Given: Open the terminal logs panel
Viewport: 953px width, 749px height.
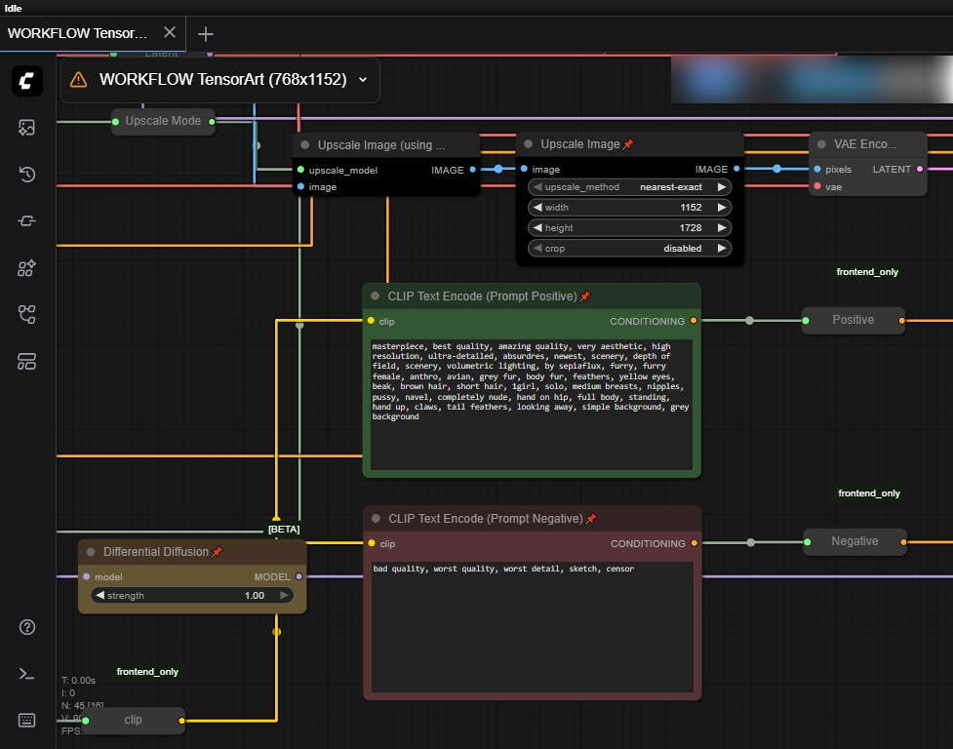Looking at the screenshot, I should point(26,673).
